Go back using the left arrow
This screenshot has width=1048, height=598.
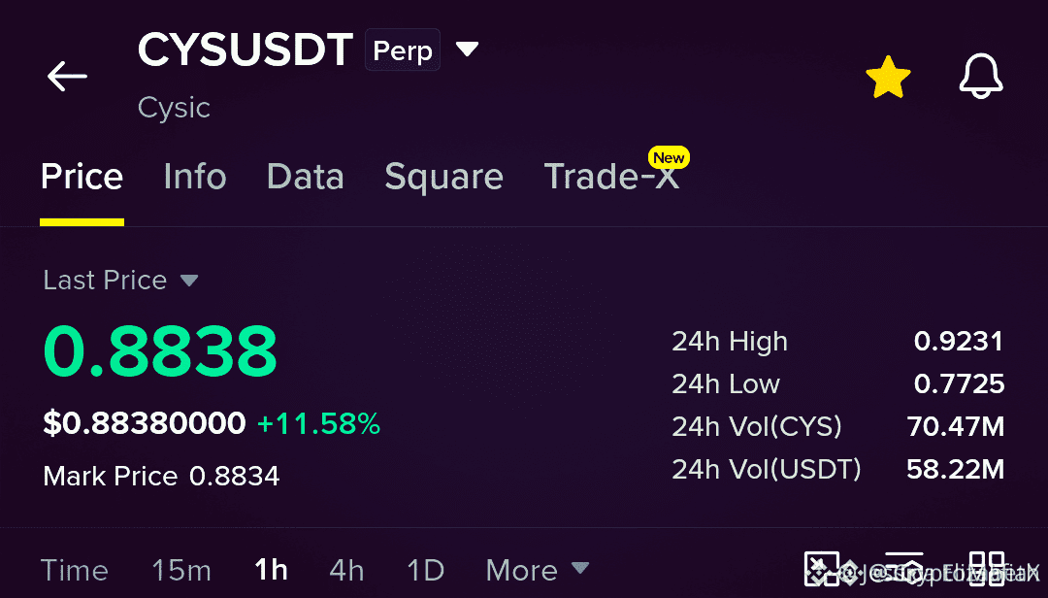pos(67,77)
